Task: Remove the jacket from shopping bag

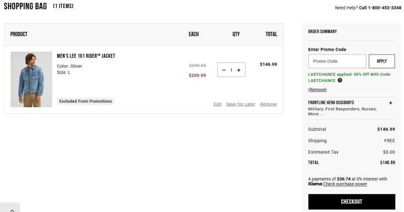Action: point(268,104)
